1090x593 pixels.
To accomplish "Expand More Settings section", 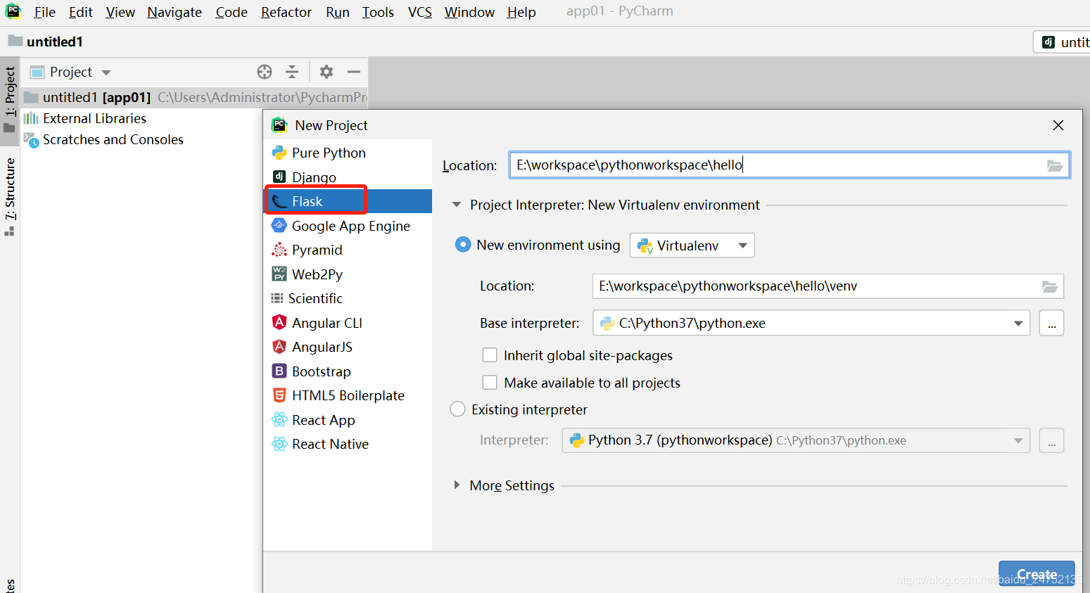I will [457, 485].
